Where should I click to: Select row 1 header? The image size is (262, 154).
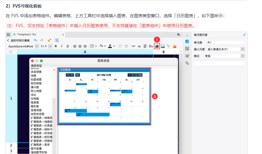click(11, 98)
